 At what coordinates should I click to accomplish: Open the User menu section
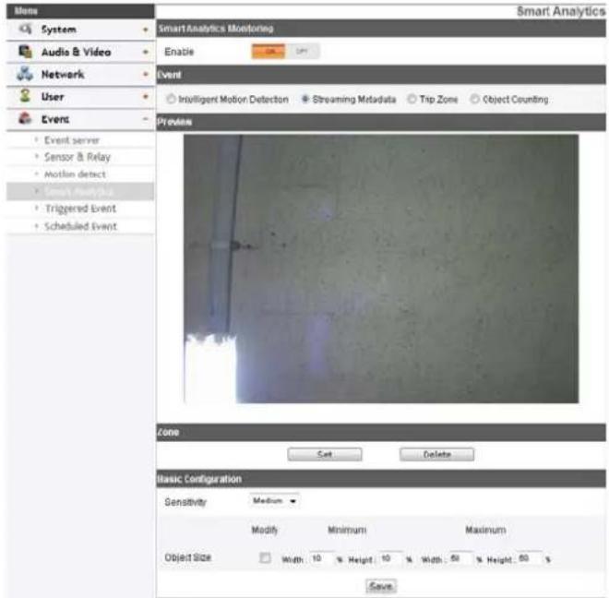pos(80,96)
